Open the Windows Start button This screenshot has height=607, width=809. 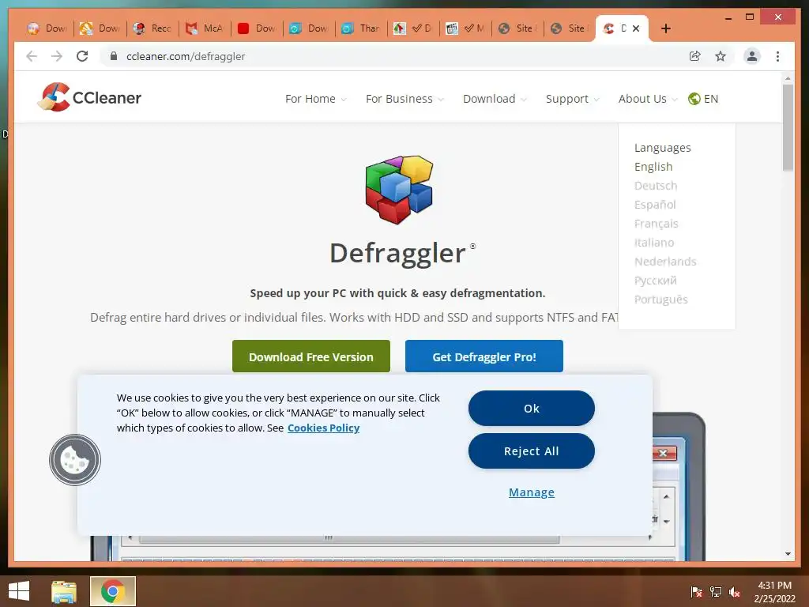19,591
